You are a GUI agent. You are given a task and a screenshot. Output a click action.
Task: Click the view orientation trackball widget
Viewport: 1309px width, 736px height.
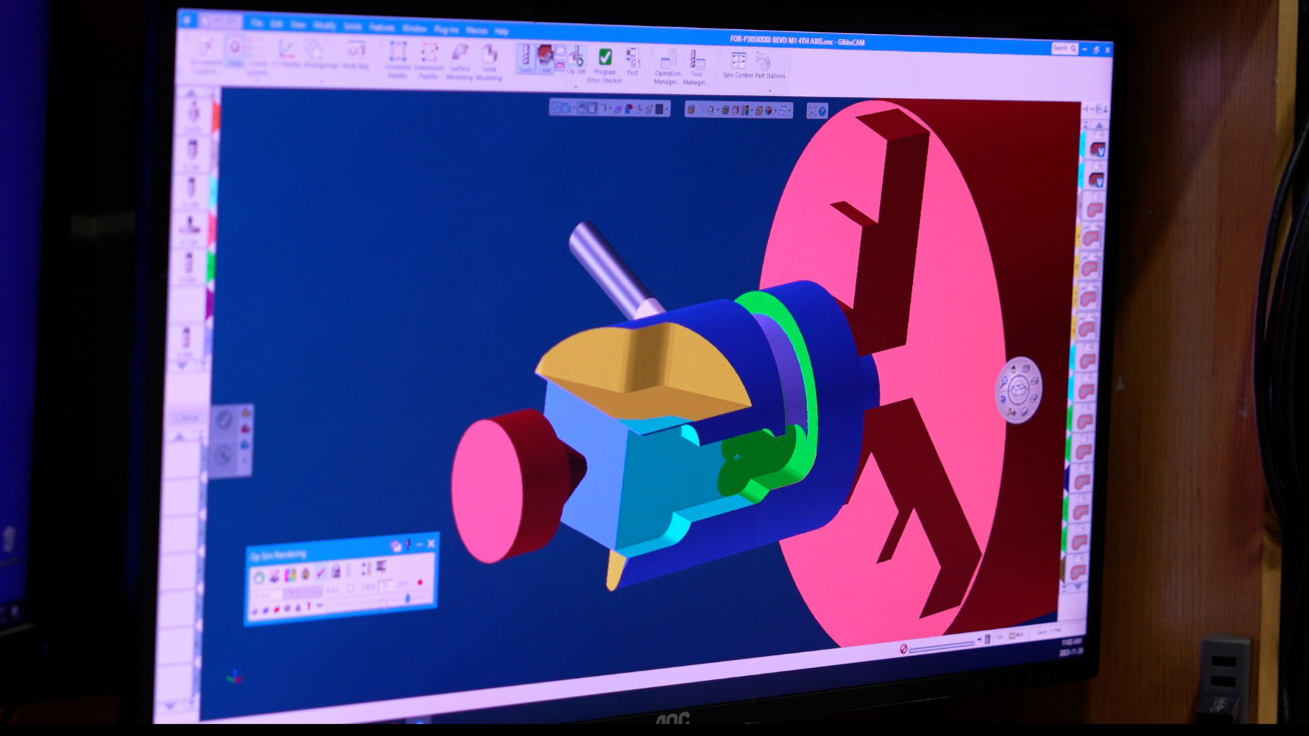1019,390
